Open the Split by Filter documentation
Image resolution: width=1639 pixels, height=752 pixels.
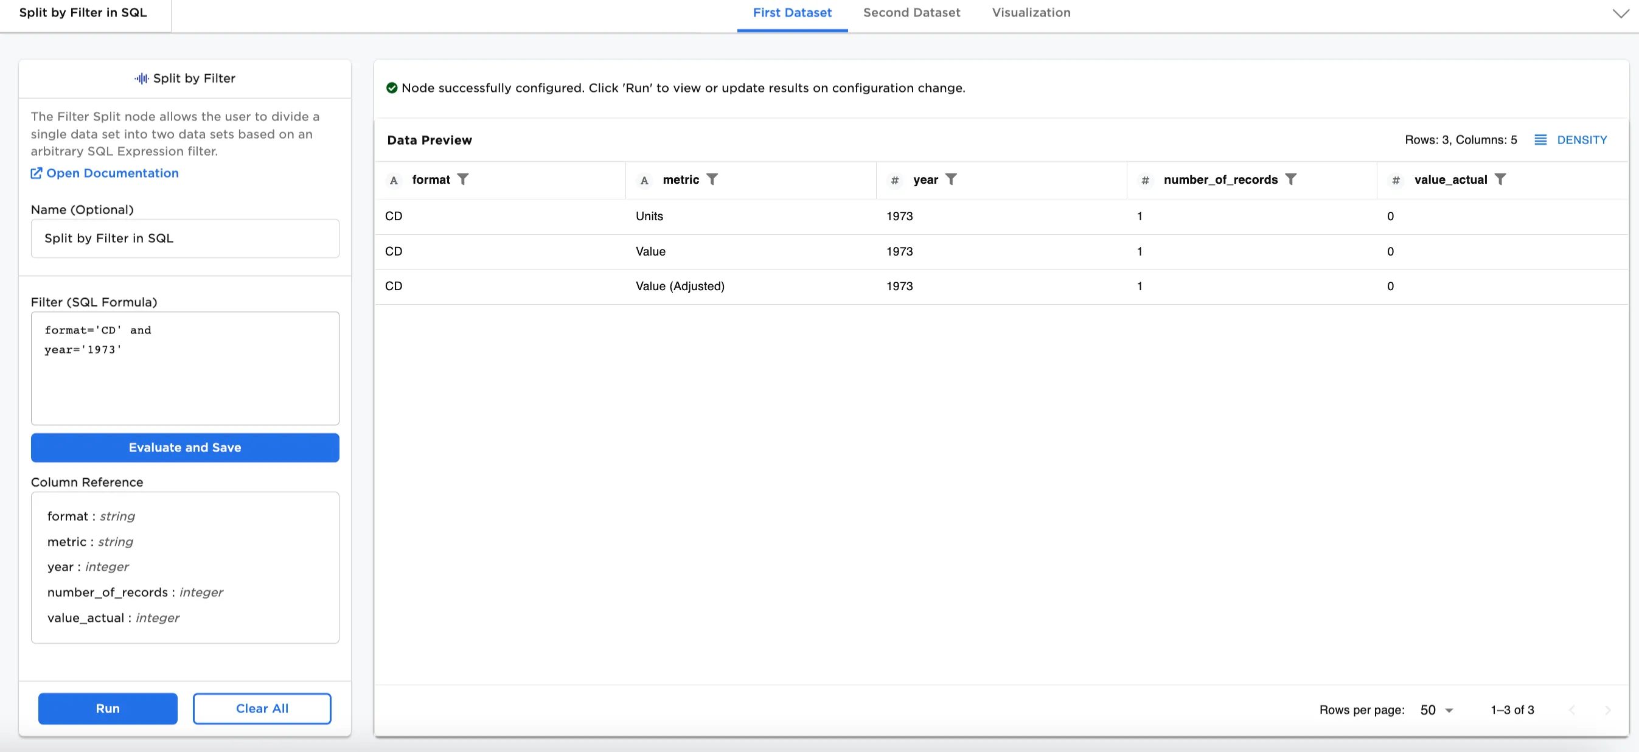click(x=111, y=172)
